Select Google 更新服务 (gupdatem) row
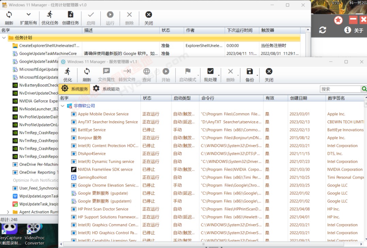The height and width of the screenshot is (248, 367). point(211,201)
